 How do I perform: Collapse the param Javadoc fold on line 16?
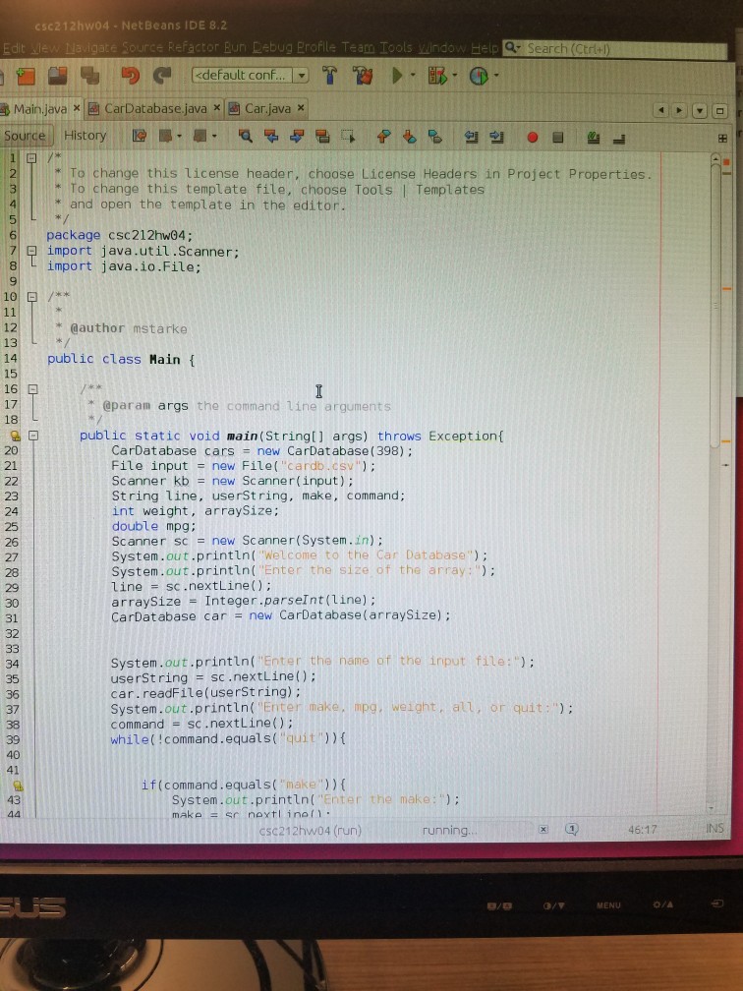(x=32, y=389)
